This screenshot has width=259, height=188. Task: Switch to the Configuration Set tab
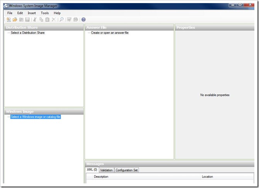[x=126, y=170]
